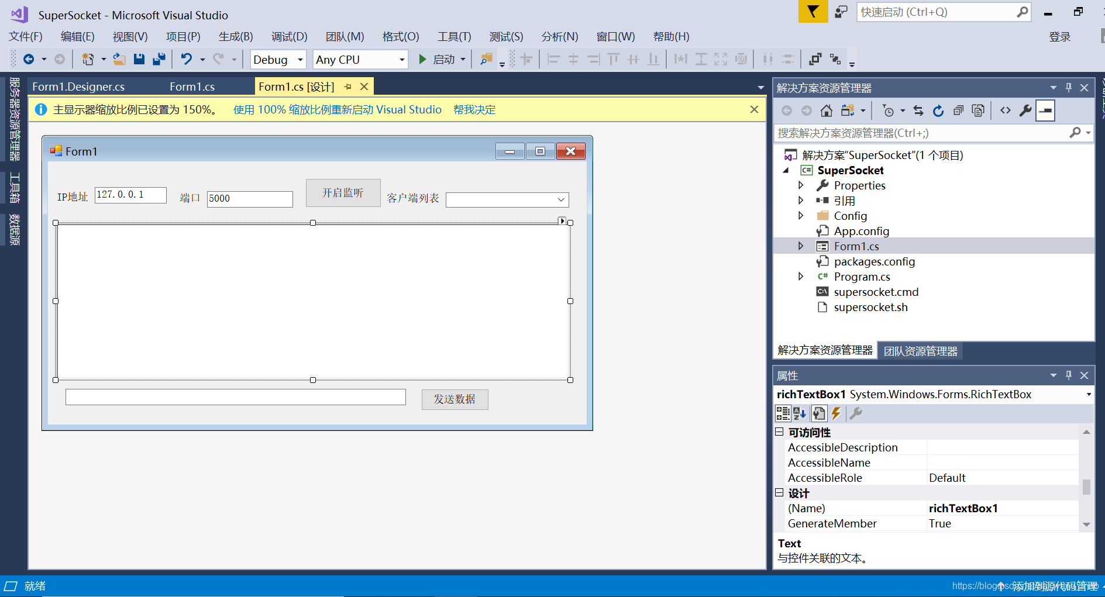Click the feedback flag icon in the title bar

[x=813, y=12]
